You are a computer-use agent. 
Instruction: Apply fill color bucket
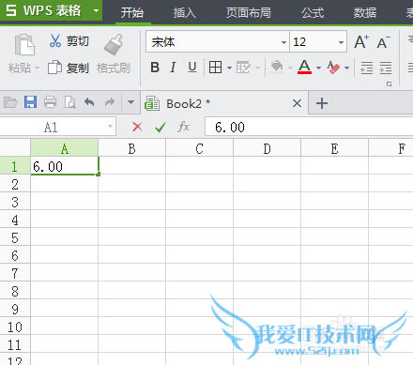pos(277,68)
